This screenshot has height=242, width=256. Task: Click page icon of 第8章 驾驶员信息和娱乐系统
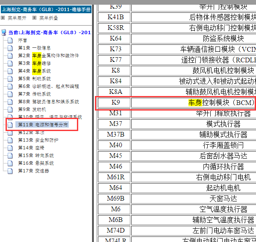click(x=10, y=102)
